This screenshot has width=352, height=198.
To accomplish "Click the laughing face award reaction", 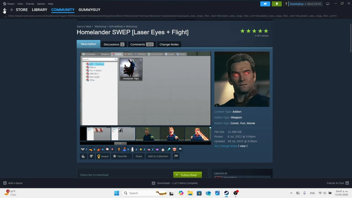I will click(174, 149).
